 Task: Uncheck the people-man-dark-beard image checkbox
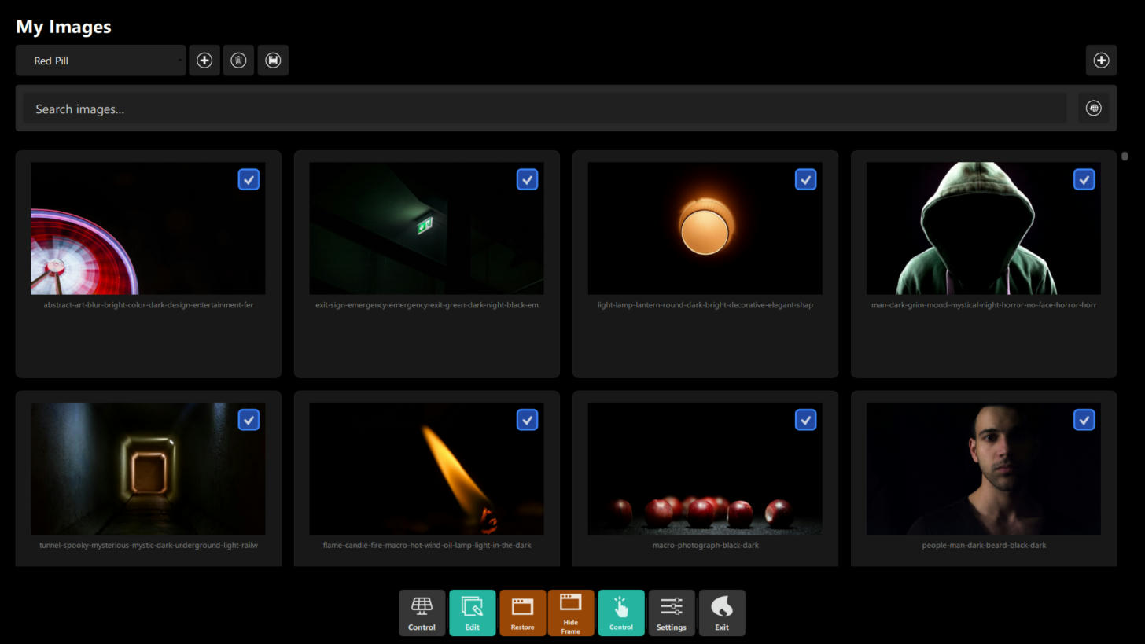tap(1084, 421)
